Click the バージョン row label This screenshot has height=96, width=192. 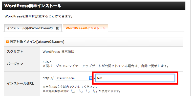click(x=15, y=64)
